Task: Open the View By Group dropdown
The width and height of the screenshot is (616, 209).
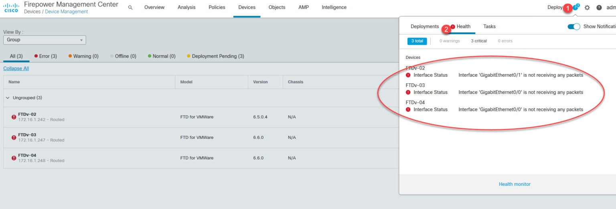Action: click(x=45, y=40)
